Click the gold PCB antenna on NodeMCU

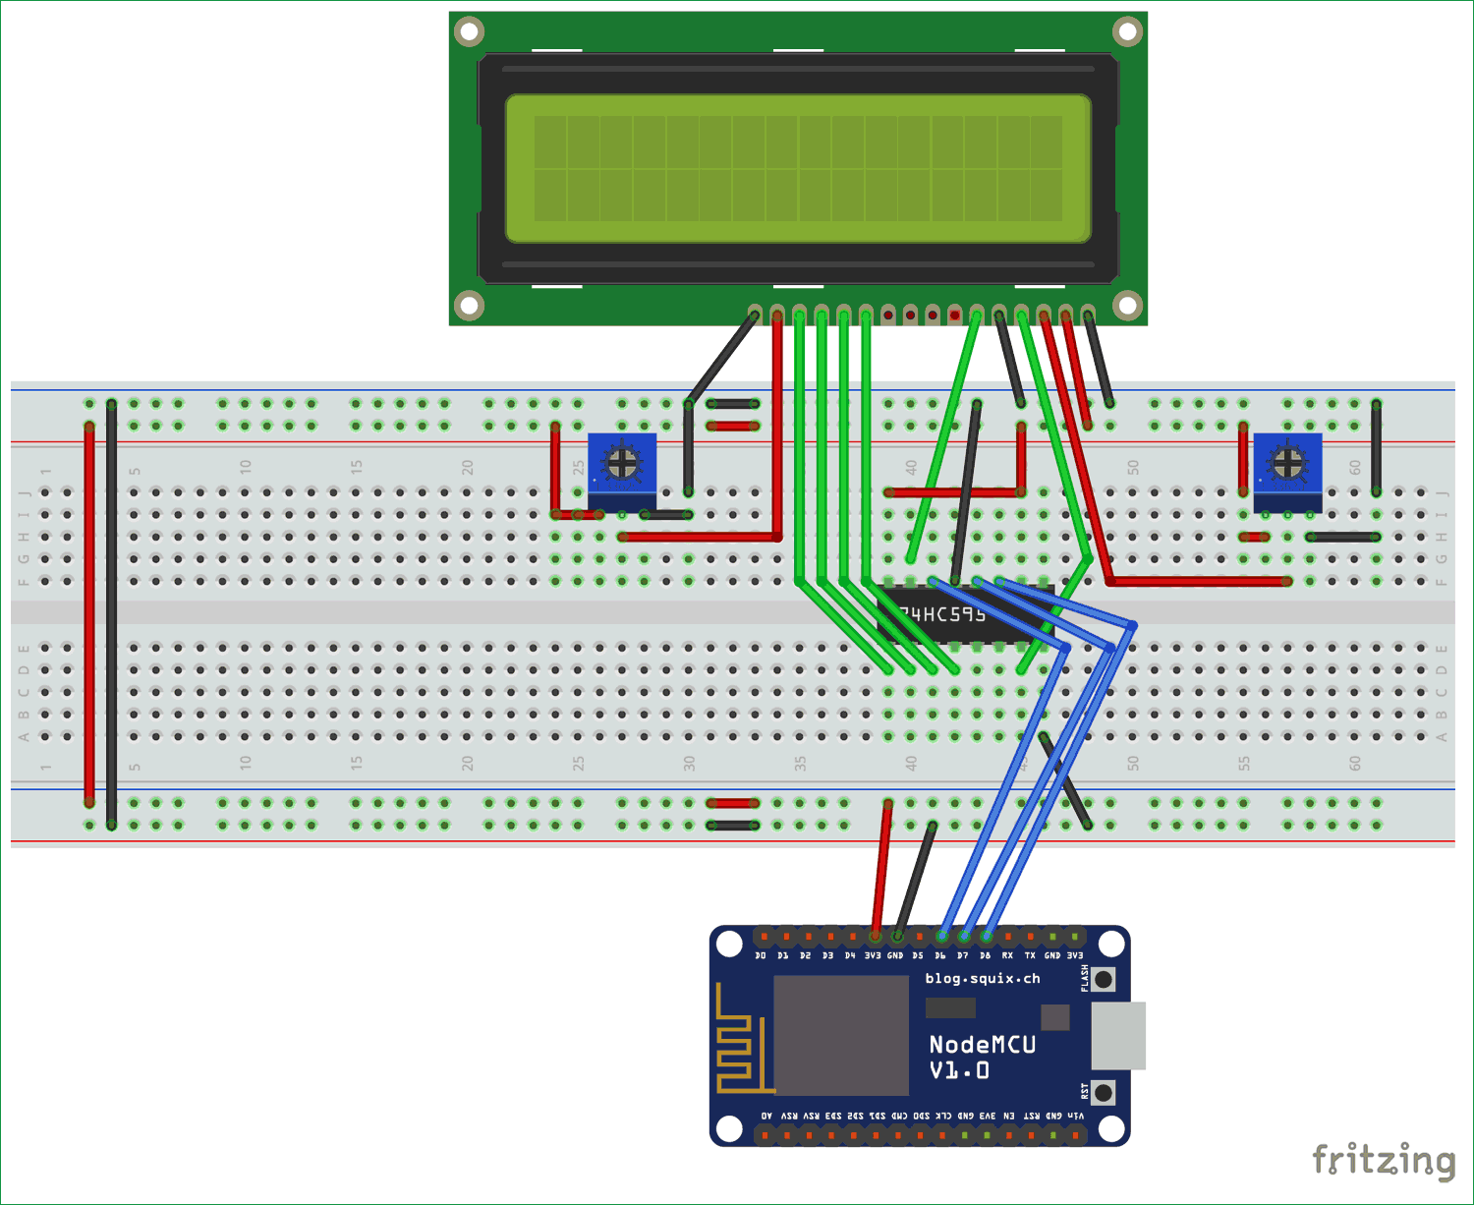(744, 1038)
